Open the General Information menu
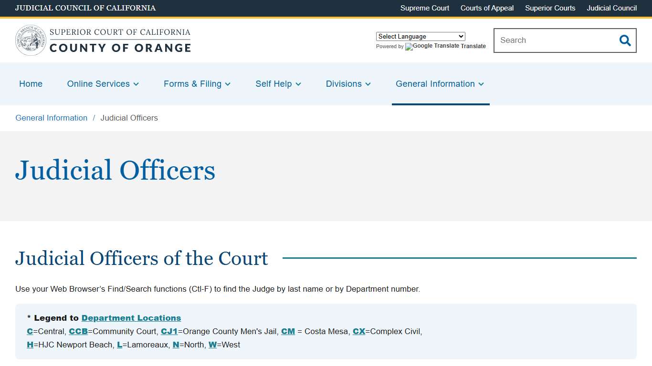The width and height of the screenshot is (652, 366). tap(440, 84)
